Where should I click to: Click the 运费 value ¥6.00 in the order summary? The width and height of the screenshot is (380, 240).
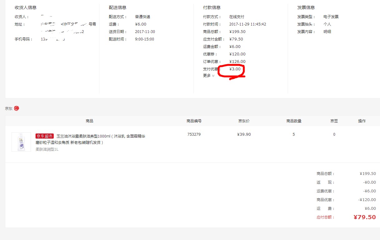(x=370, y=209)
